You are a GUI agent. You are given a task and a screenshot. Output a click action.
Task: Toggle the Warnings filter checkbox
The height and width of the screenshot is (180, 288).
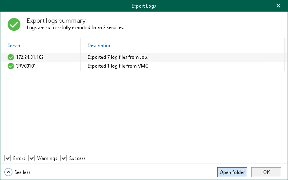coord(32,158)
